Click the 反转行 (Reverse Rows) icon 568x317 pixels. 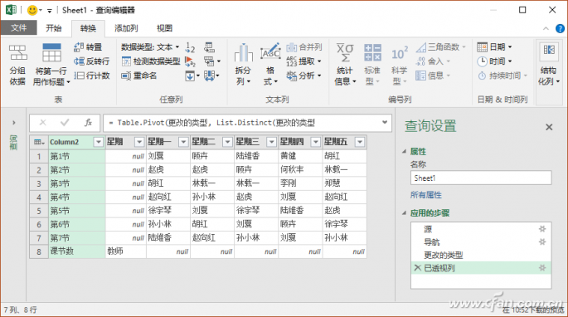(79, 61)
